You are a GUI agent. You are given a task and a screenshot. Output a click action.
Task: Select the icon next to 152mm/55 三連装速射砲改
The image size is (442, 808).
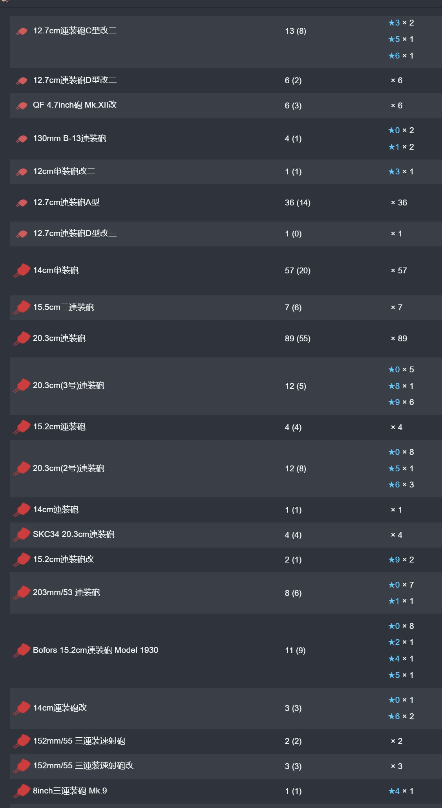22,766
